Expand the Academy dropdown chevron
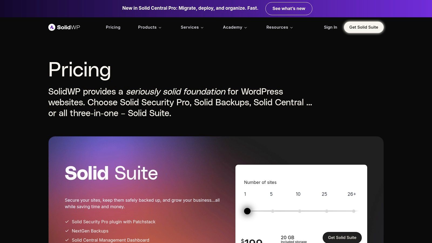Image resolution: width=432 pixels, height=243 pixels. pyautogui.click(x=245, y=28)
